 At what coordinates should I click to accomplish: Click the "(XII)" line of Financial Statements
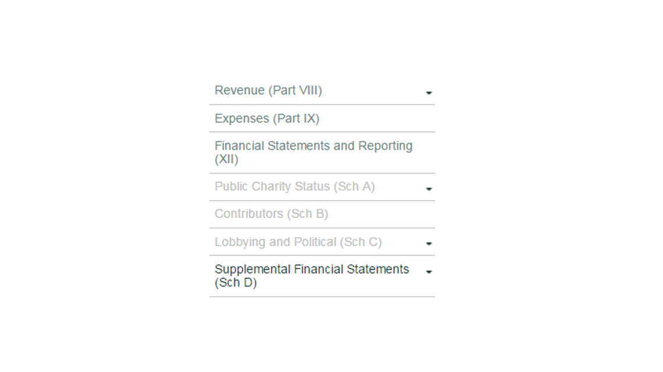[x=226, y=159]
